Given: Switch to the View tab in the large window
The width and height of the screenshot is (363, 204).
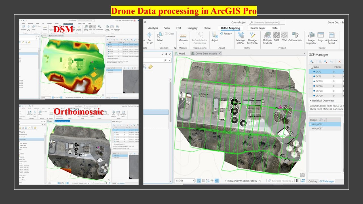Looking at the screenshot, I should click(x=167, y=28).
